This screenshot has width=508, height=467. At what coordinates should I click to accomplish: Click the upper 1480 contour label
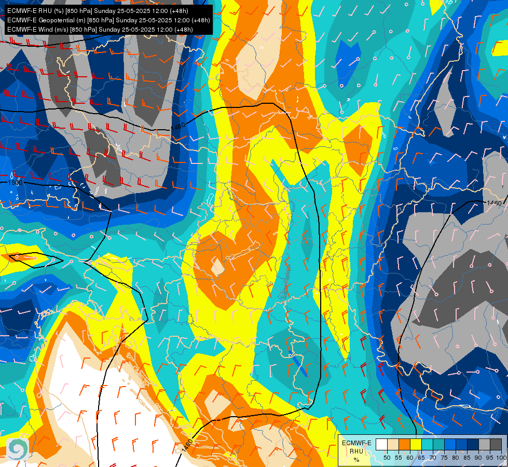pyautogui.click(x=178, y=126)
